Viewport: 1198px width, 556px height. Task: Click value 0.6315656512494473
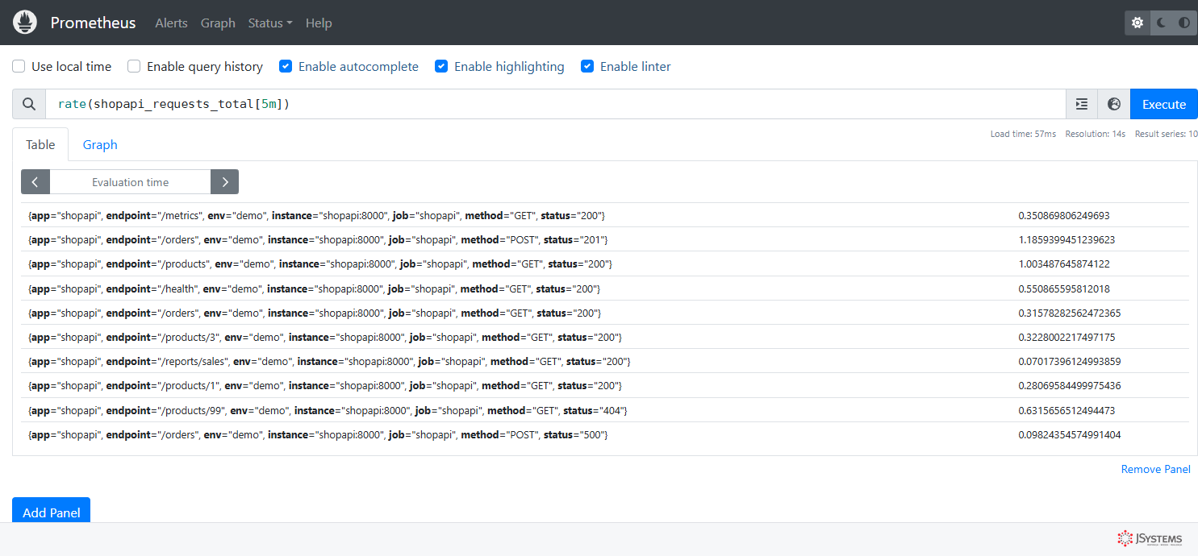1067,410
